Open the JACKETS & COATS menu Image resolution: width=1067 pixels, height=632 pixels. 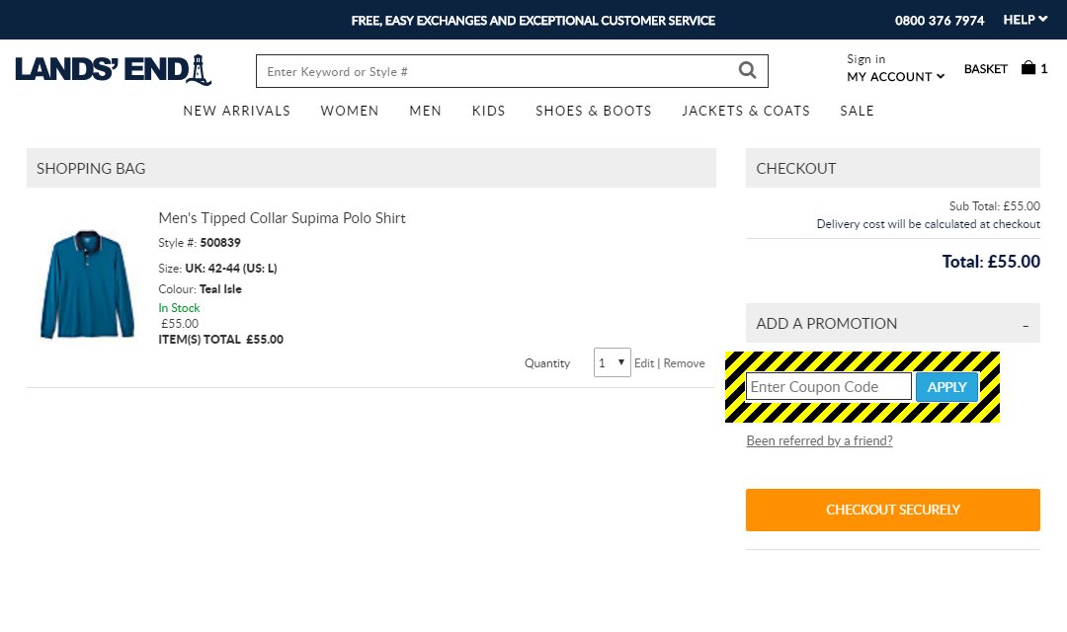point(746,111)
